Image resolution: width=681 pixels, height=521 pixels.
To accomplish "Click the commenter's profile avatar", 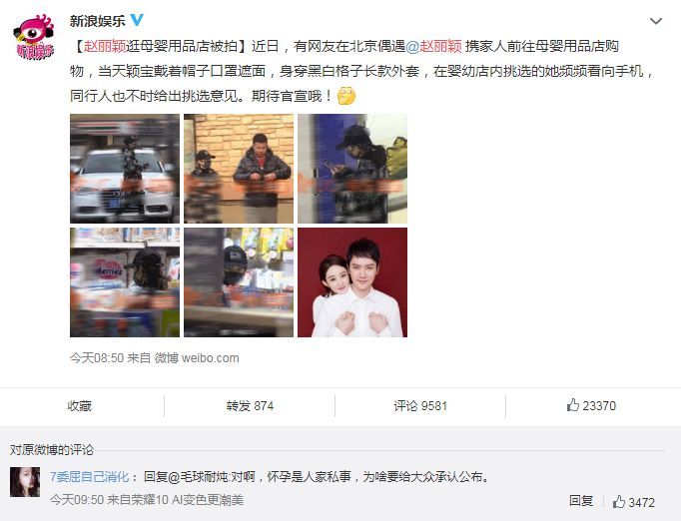I will [x=25, y=482].
